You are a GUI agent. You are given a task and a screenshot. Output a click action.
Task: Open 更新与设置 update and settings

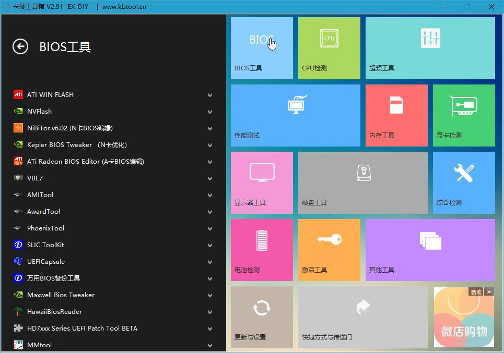pos(261,317)
